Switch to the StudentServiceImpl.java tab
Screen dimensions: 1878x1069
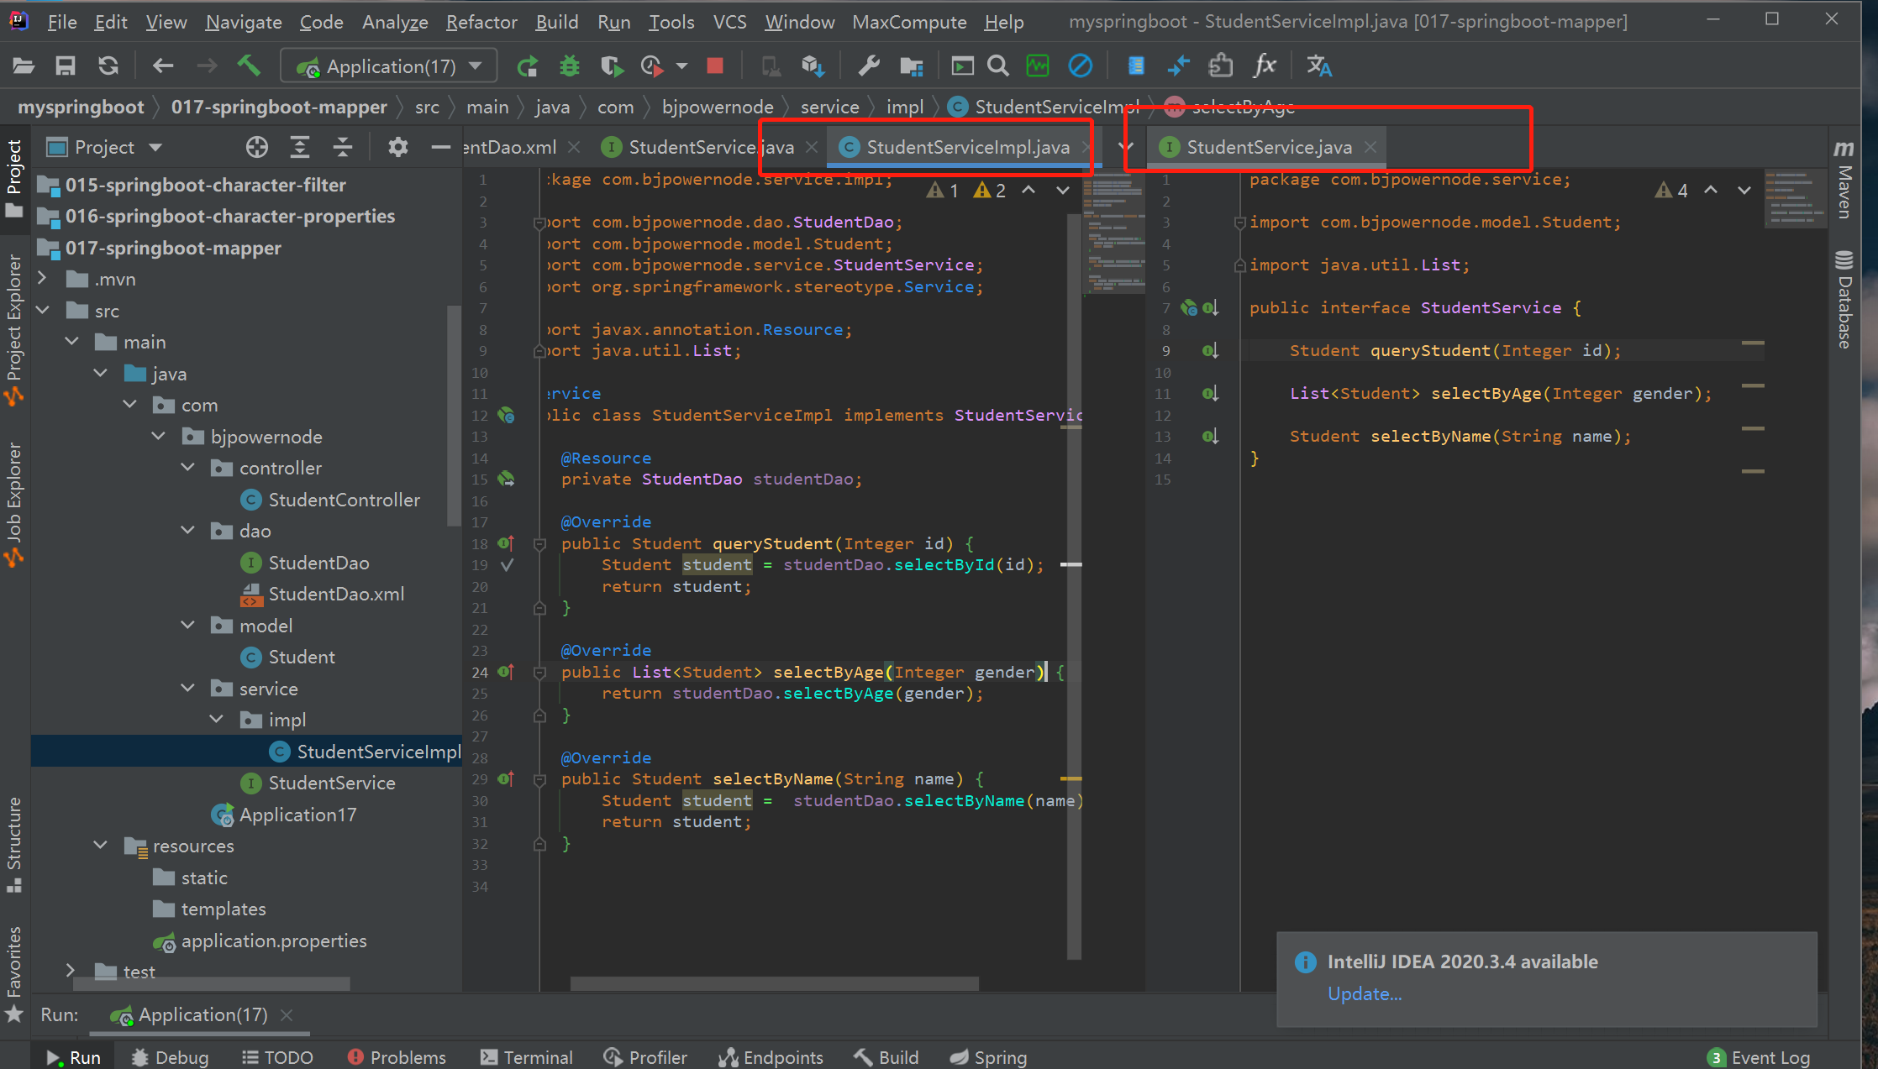coord(966,148)
